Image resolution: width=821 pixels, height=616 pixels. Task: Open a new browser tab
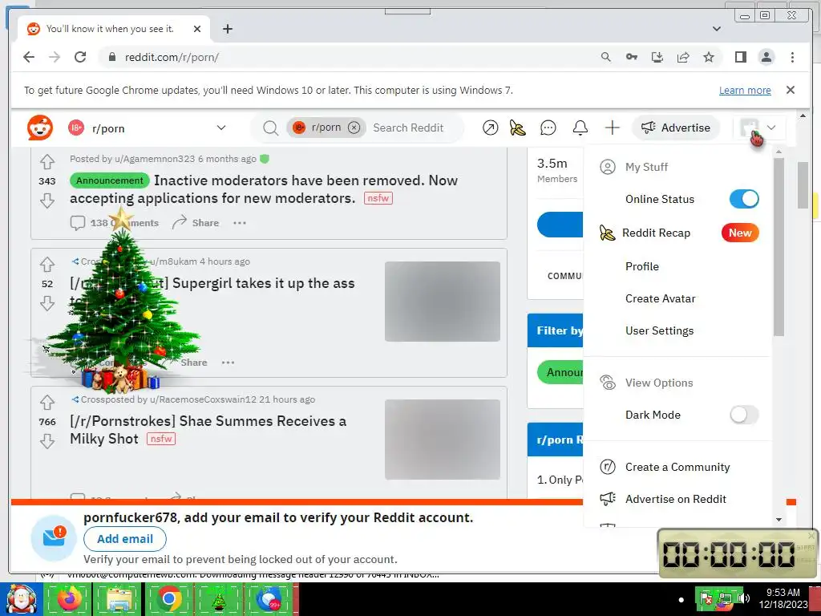[227, 29]
